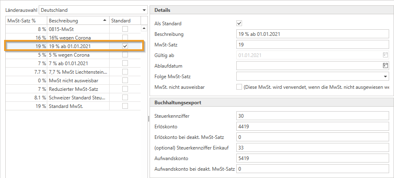Open the Länderauswahl dropdown
Image resolution: width=394 pixels, height=178 pixels.
[x=144, y=10]
